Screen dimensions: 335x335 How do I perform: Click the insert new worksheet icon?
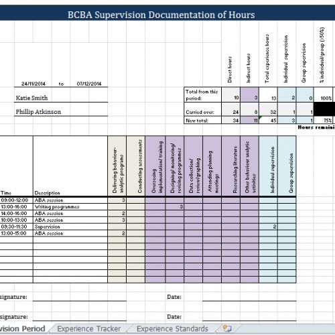[227, 328]
